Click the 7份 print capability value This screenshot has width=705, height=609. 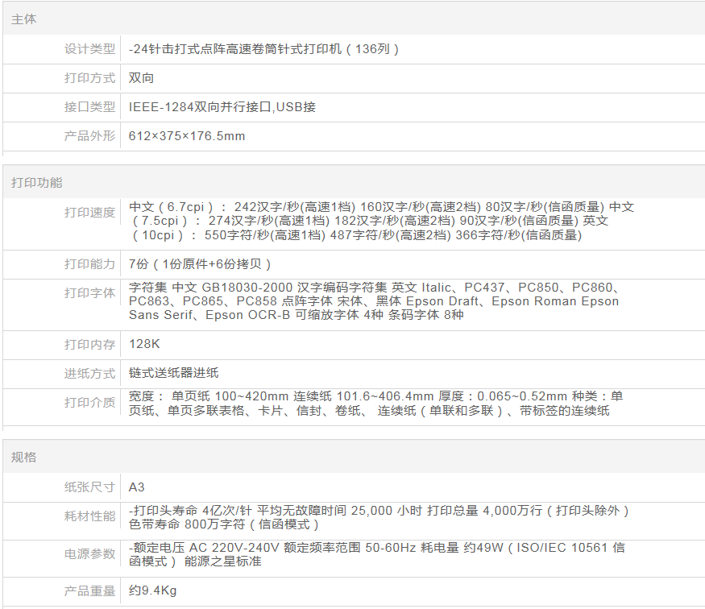tap(200, 264)
